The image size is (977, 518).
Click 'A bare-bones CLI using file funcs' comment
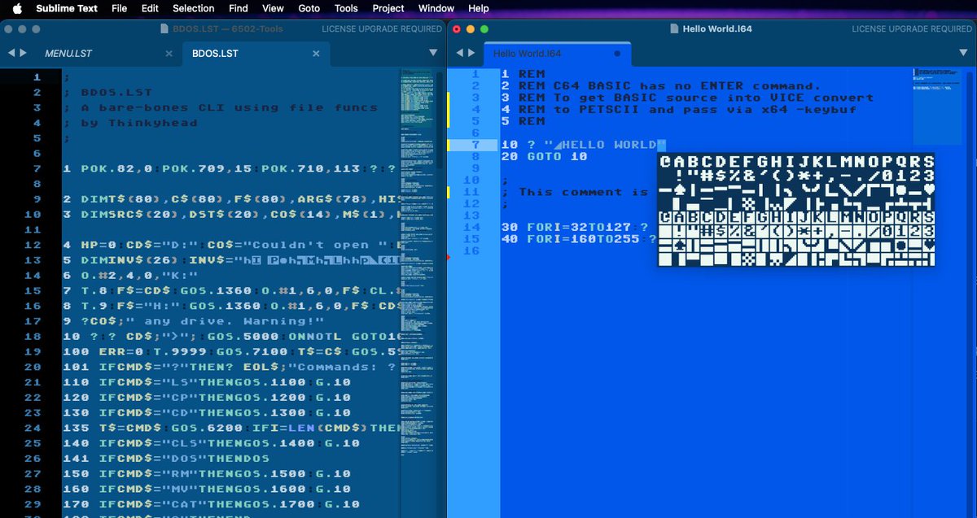pos(230,107)
